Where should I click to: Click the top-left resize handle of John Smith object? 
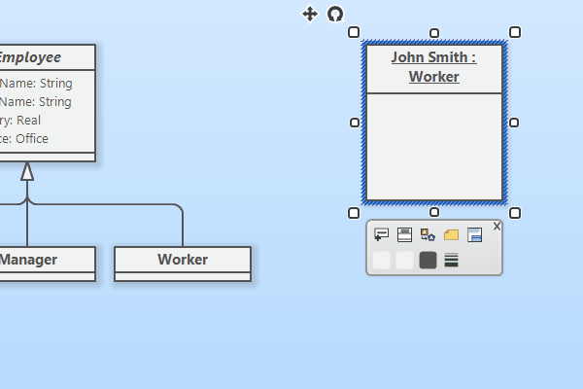click(x=354, y=32)
